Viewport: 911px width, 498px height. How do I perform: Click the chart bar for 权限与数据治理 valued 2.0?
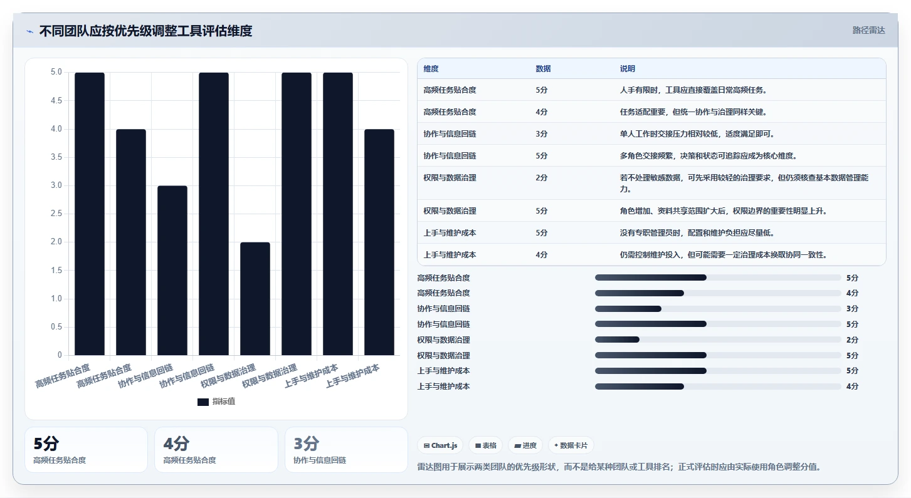(255, 299)
